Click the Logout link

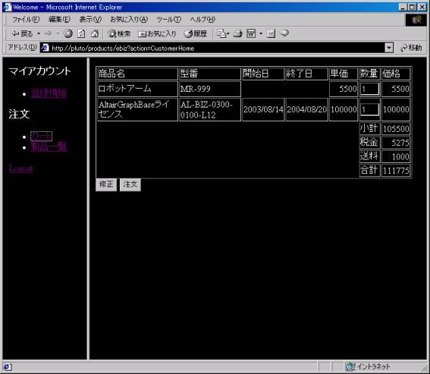pos(20,168)
